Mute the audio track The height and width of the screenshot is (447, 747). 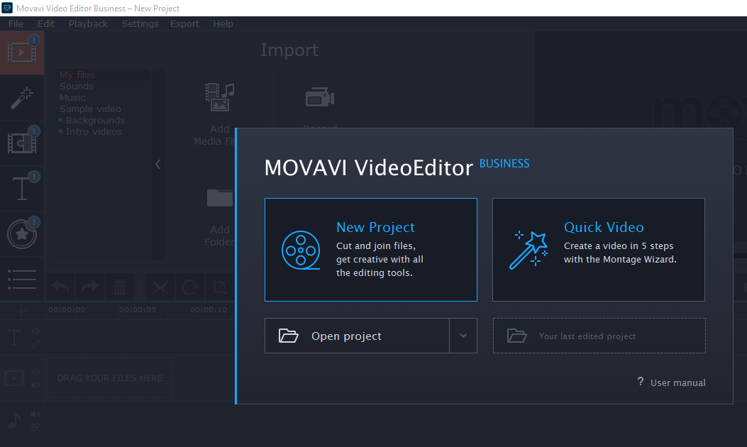tap(34, 414)
